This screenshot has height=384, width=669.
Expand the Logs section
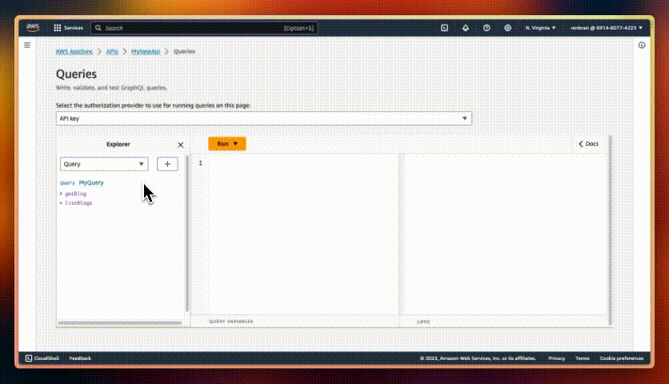[x=423, y=322]
